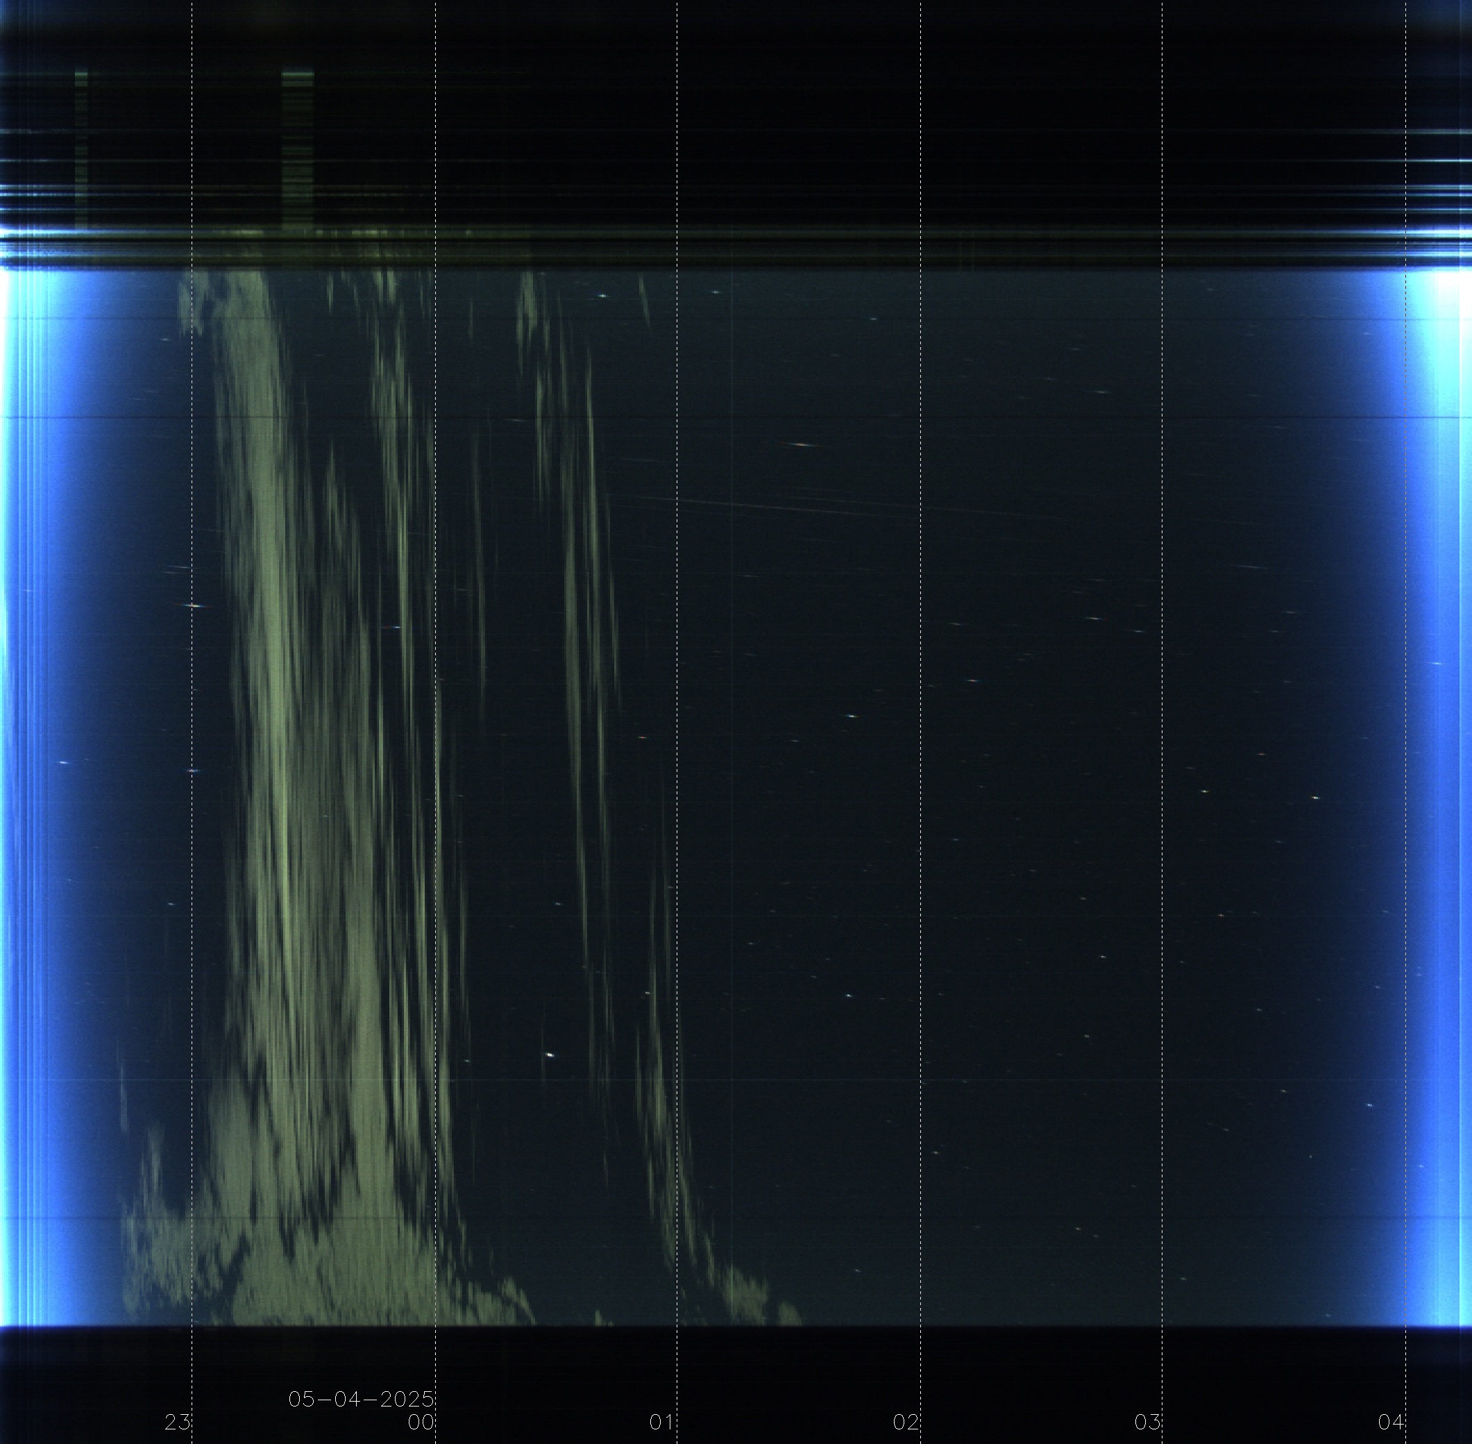
Task: Click the 03 hour label
Action: click(1148, 1422)
